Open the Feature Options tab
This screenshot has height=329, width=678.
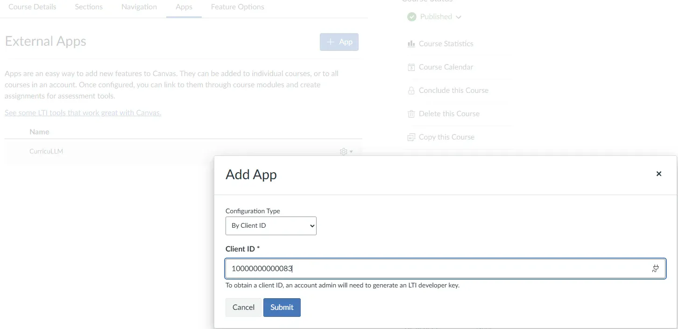pos(237,7)
